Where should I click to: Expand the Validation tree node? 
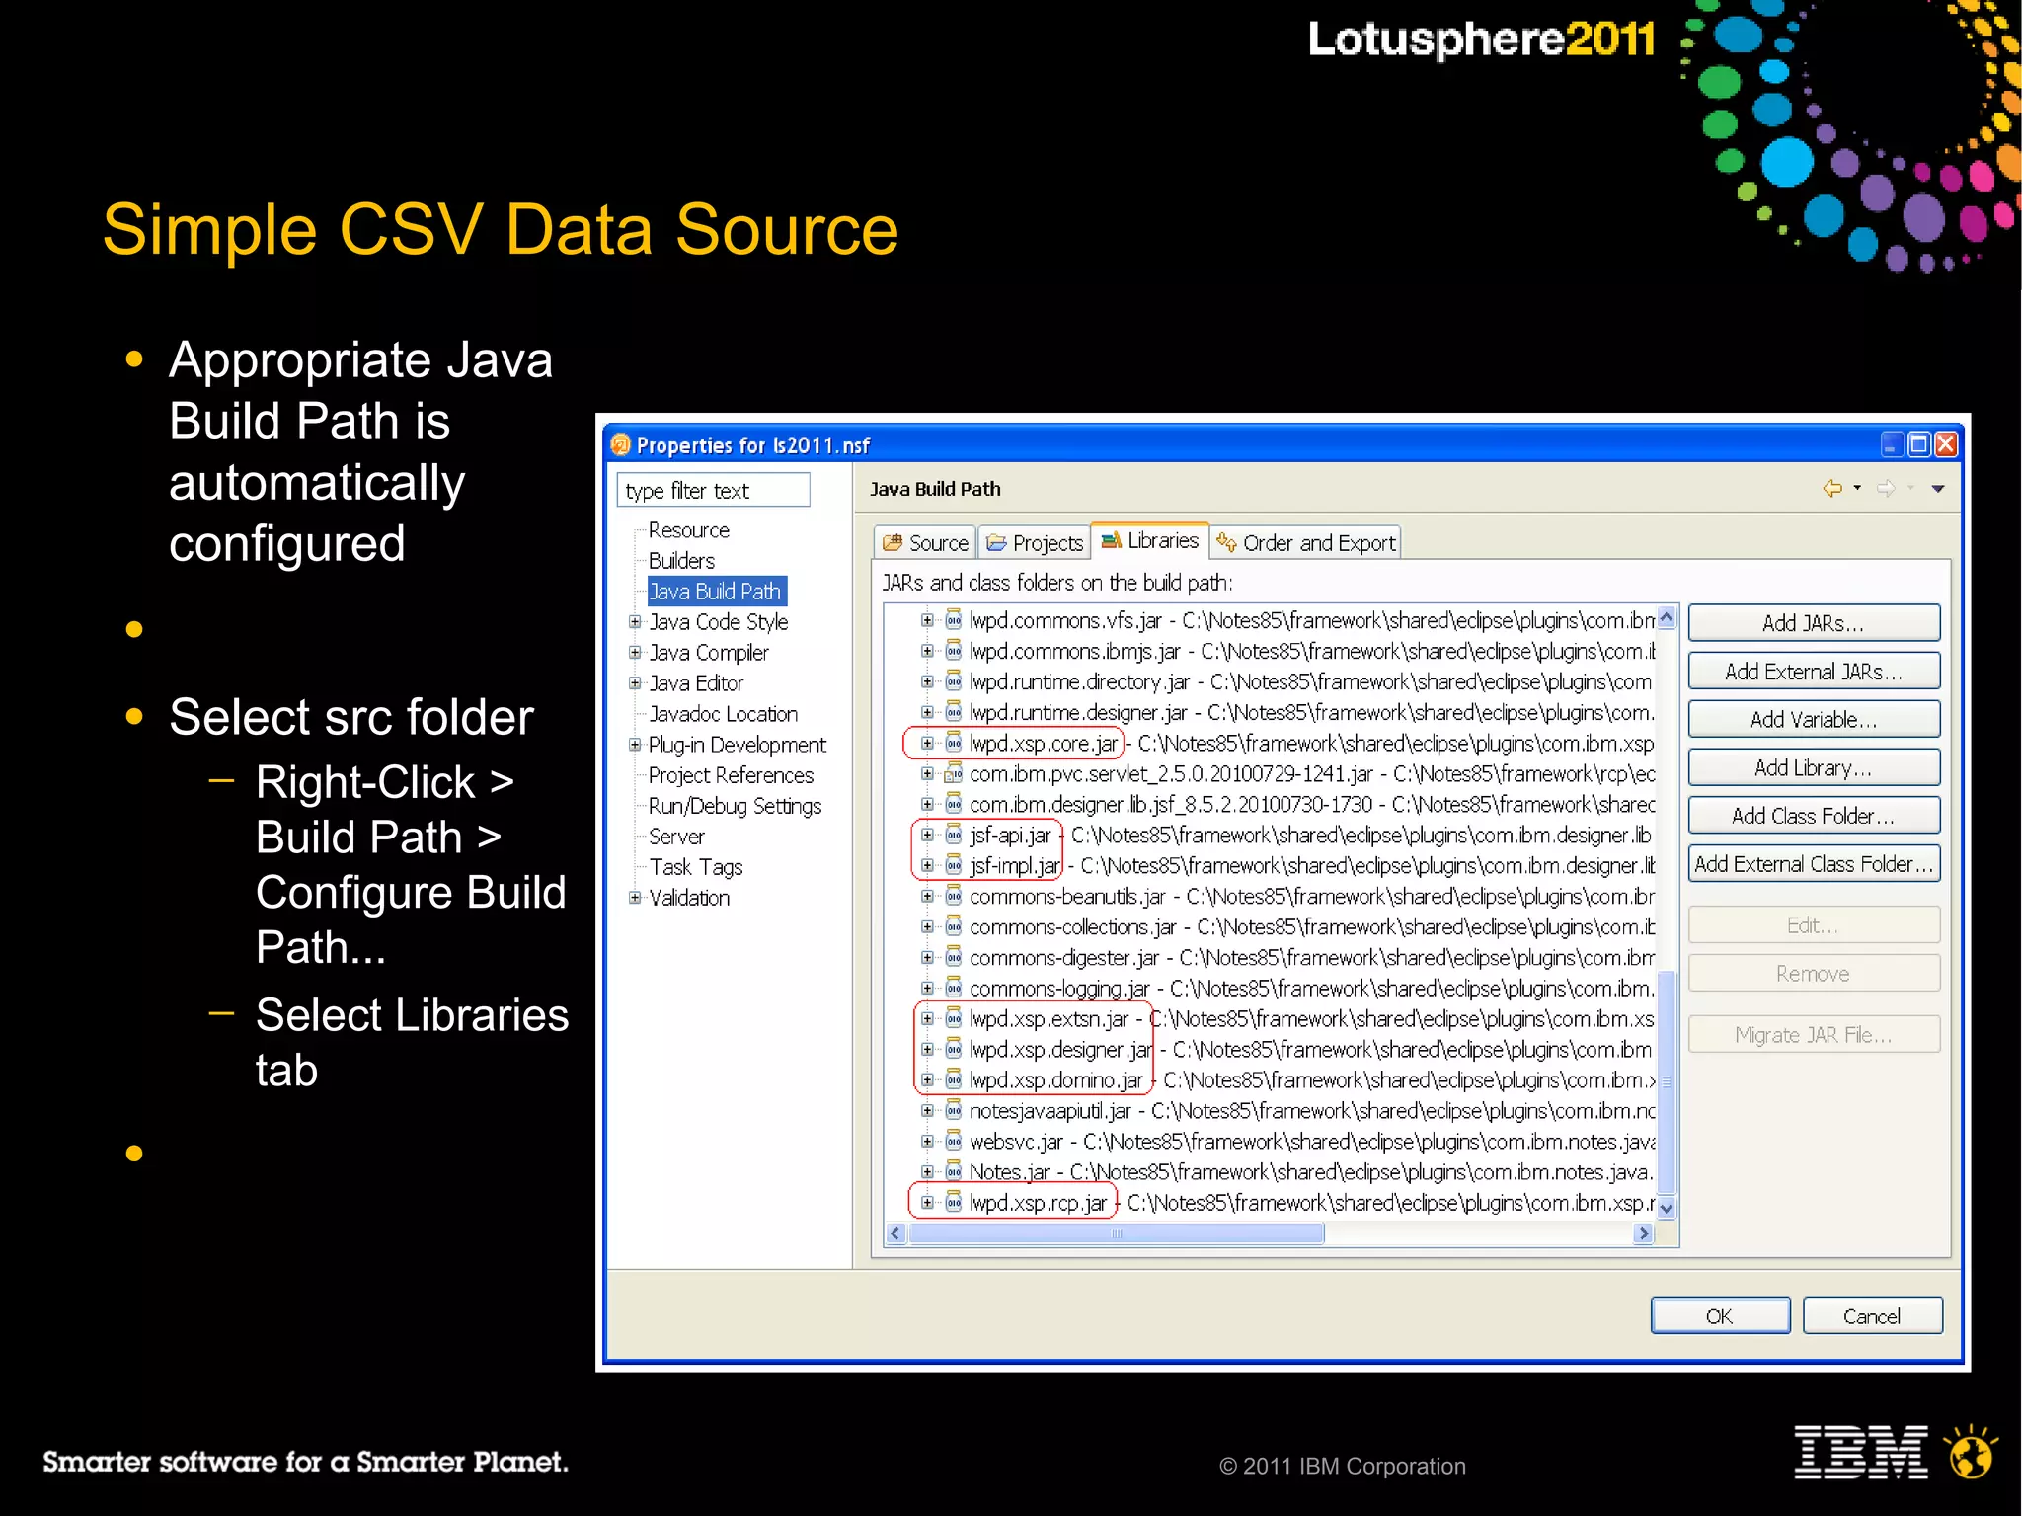tap(635, 897)
